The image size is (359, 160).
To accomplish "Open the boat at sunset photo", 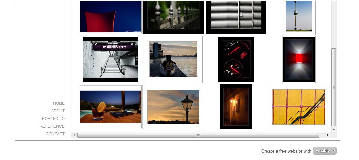I will 173,59.
